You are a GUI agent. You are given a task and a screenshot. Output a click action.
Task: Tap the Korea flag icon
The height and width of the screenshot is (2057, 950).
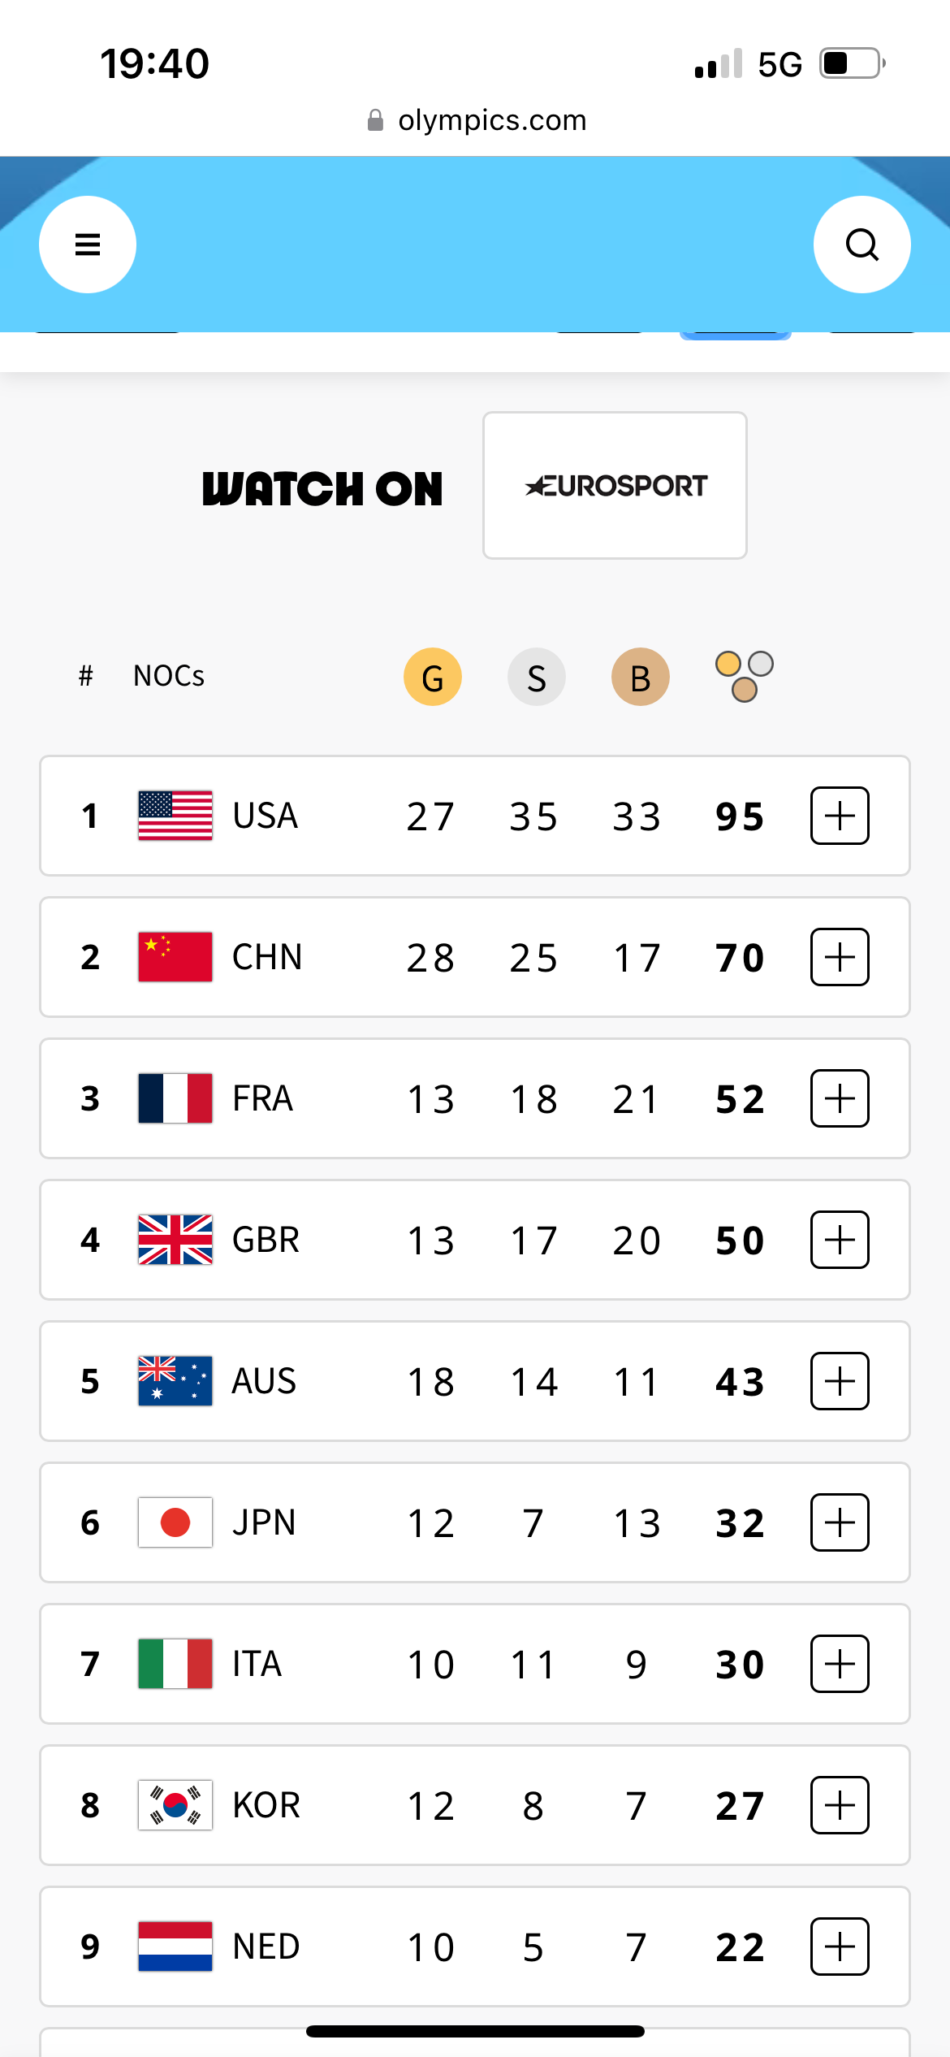pyautogui.click(x=175, y=1805)
